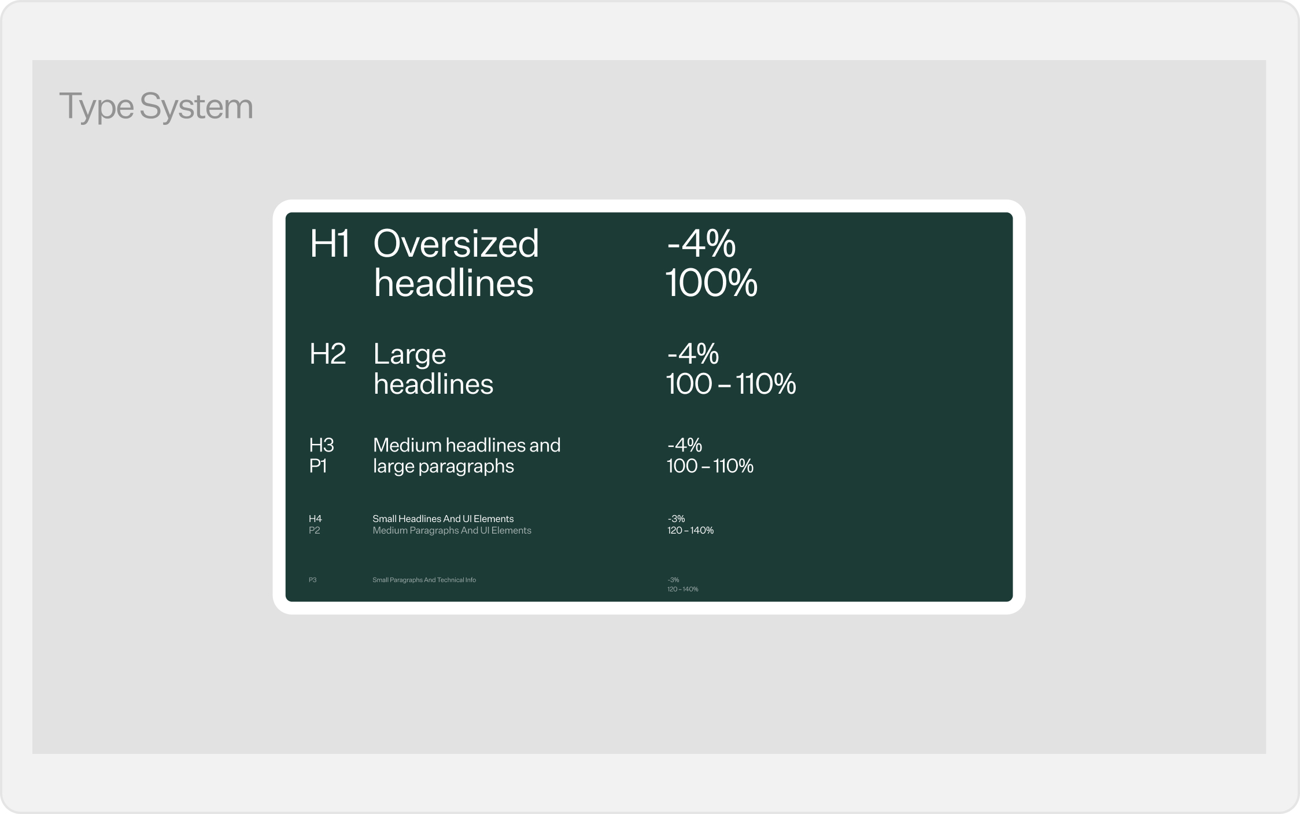The width and height of the screenshot is (1300, 814).
Task: Select the 'P2' label
Action: [x=314, y=530]
